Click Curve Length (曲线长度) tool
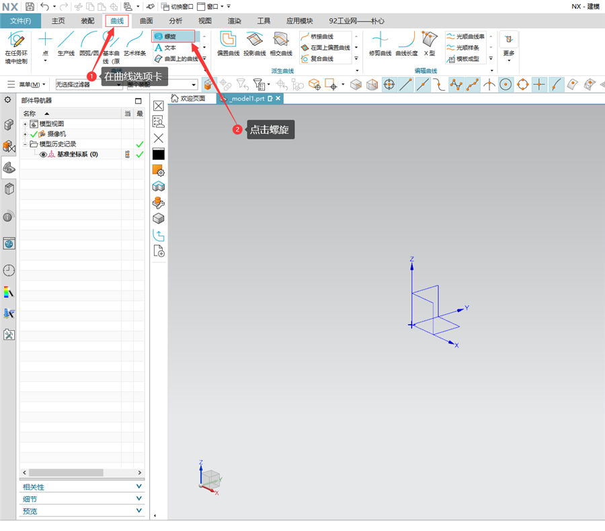 407,44
